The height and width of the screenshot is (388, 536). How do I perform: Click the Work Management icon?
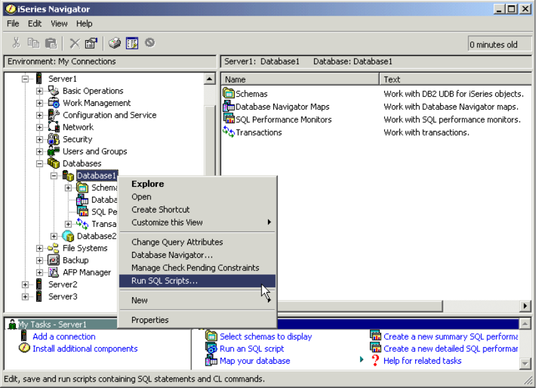coord(53,103)
